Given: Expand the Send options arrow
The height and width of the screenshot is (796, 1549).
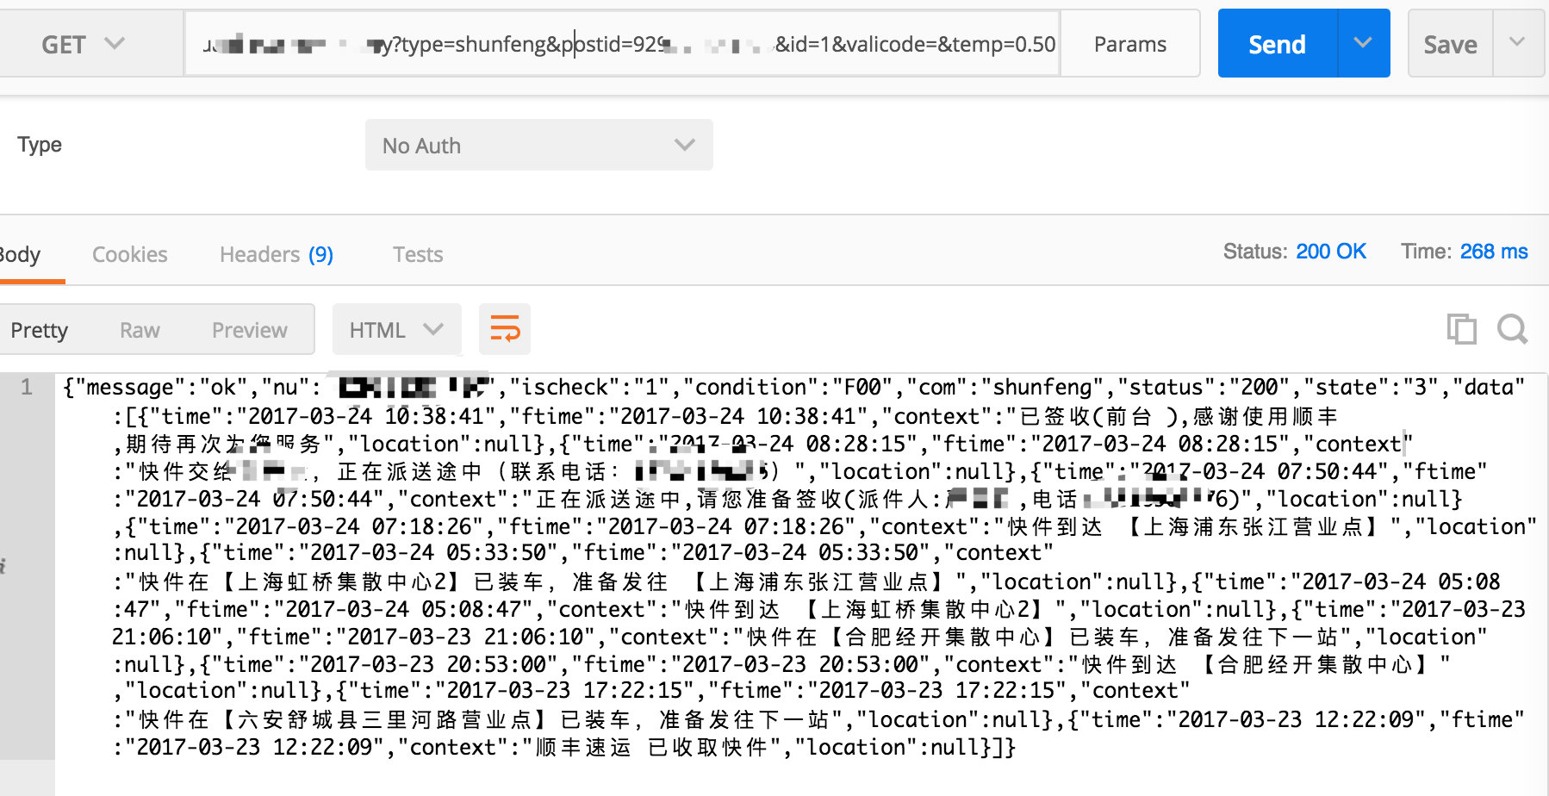Looking at the screenshot, I should [1363, 43].
